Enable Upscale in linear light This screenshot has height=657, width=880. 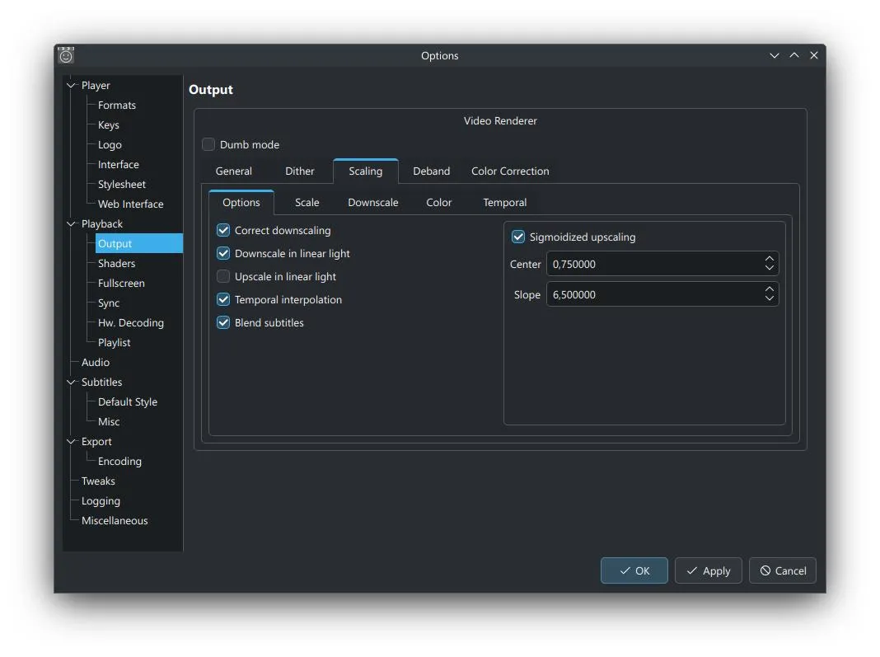click(x=223, y=276)
